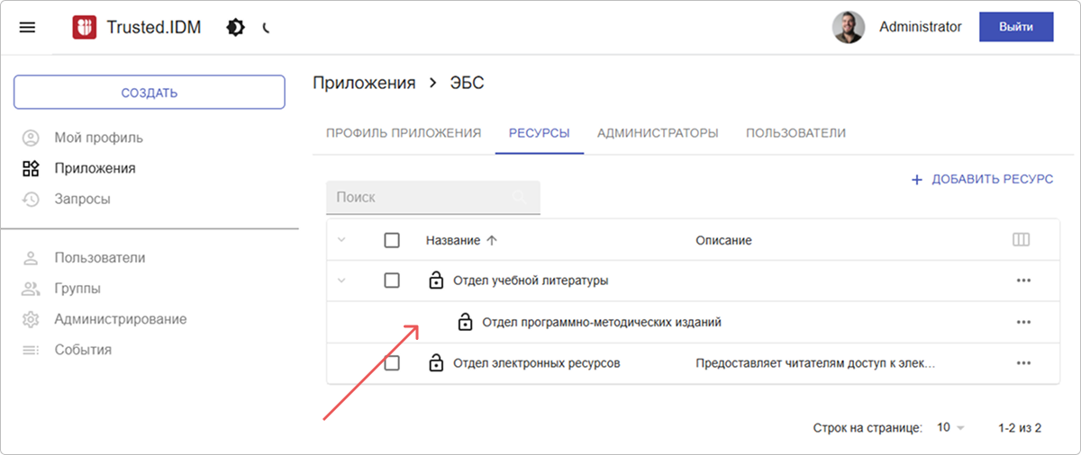
Task: Click the Trusted.IDM red logo icon
Action: click(x=85, y=28)
